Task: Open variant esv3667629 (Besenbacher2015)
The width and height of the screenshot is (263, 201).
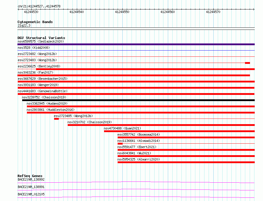Action: click(43, 79)
